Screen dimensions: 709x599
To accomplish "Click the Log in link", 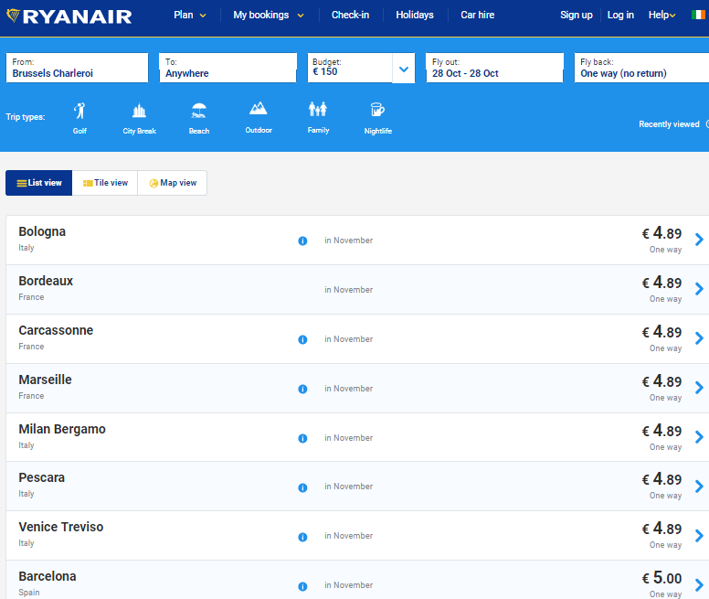I will (x=620, y=15).
